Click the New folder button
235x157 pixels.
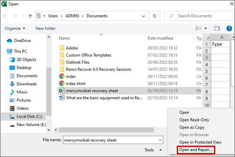45,28
